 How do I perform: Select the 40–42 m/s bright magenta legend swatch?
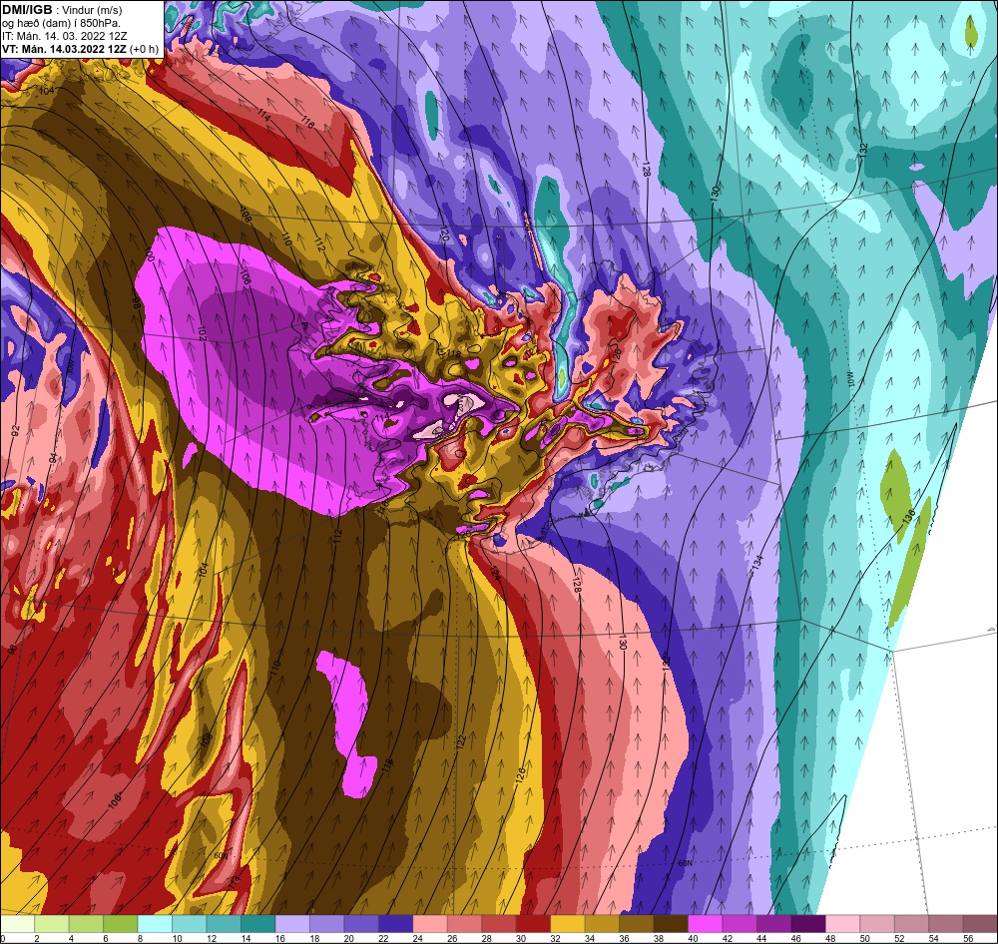(x=705, y=924)
